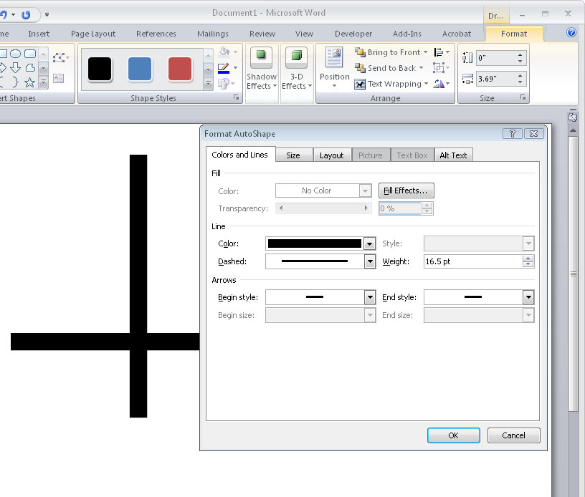Open the Mailings ribbon tab
585x497 pixels.
pos(213,34)
